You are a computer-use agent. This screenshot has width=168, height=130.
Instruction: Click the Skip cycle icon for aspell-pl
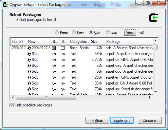click(x=29, y=83)
